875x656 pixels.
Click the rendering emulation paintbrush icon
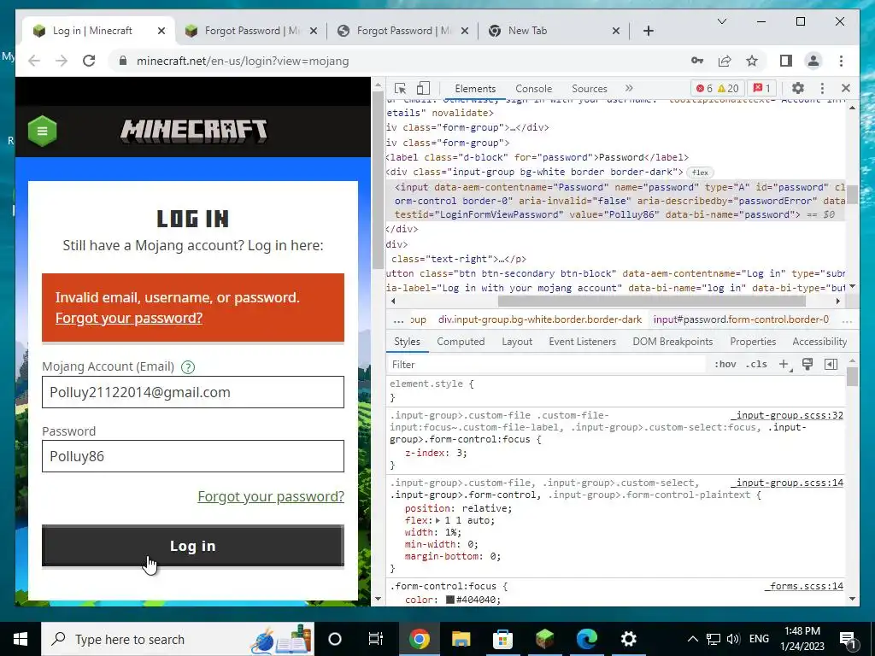pos(807,364)
